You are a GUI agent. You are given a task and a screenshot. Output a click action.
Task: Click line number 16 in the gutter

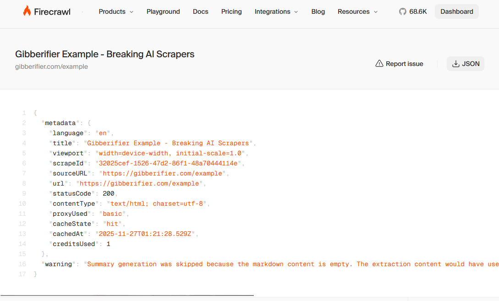point(22,264)
